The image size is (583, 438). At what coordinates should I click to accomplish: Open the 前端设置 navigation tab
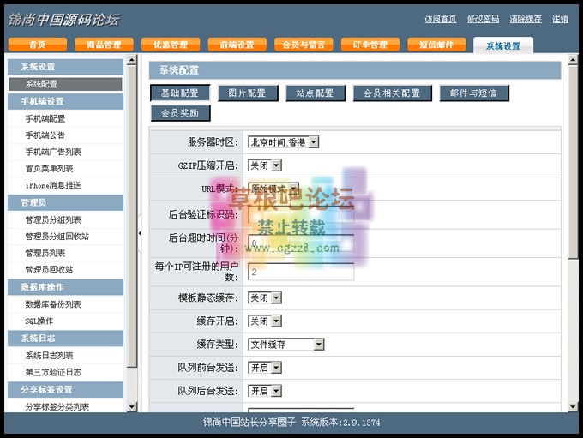coord(237,45)
